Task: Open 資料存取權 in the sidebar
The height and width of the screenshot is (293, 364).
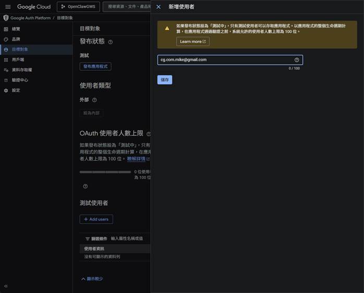Action: 21,70
